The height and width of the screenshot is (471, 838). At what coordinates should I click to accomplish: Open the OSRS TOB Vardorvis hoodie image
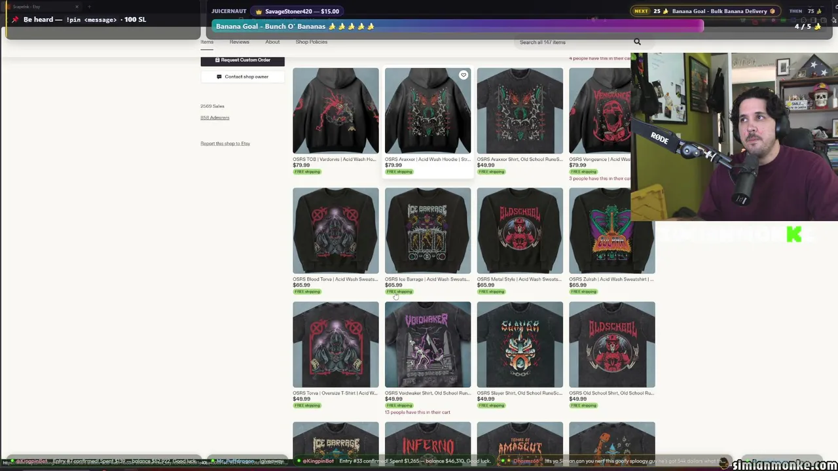(x=336, y=111)
